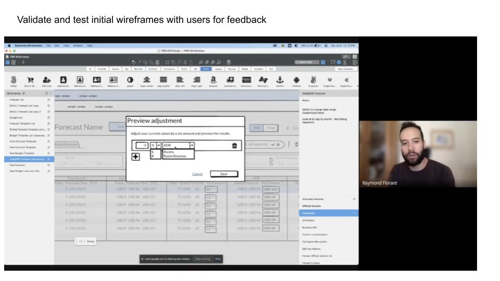Click Save in Preview adjustment dialog
Viewport: 500px width, 281px height.
click(x=223, y=174)
